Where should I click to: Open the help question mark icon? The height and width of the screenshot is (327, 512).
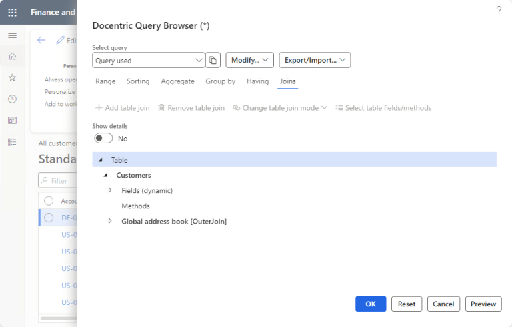pyautogui.click(x=499, y=11)
